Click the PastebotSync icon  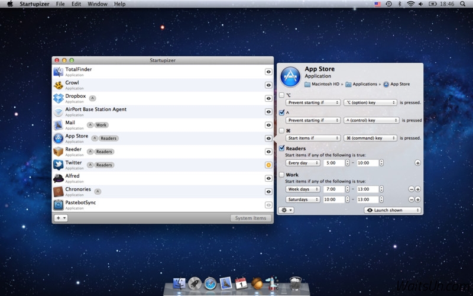(59, 205)
